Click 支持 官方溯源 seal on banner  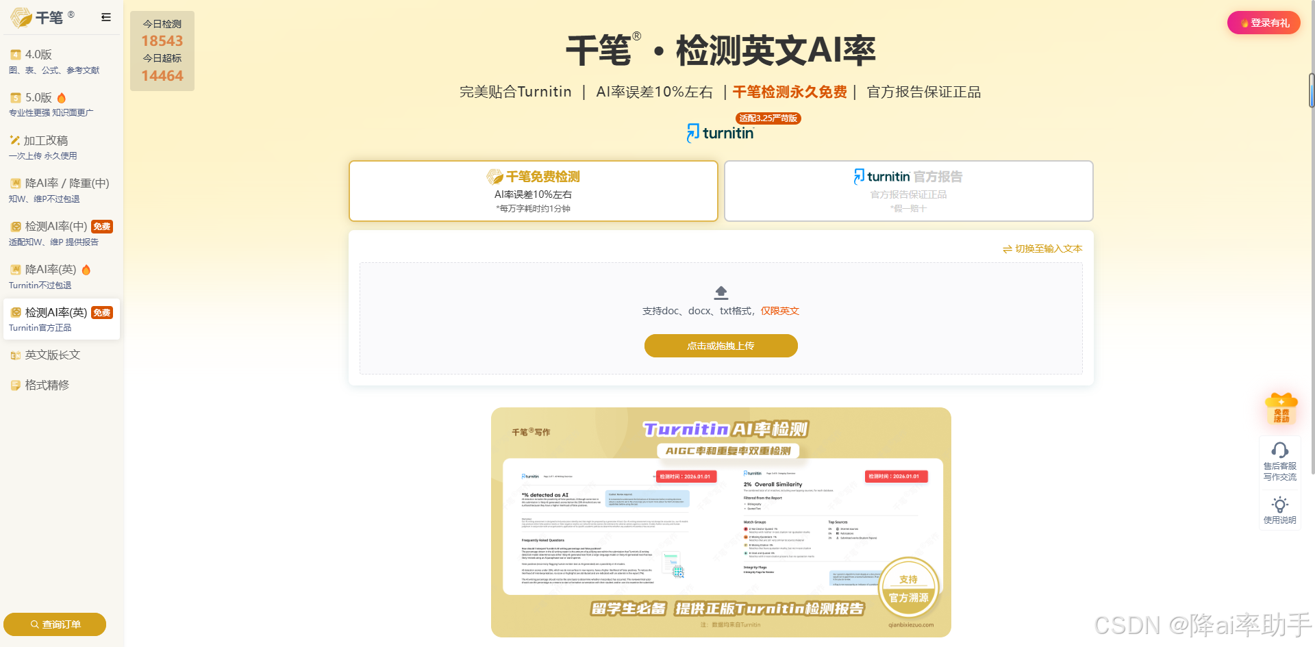909,588
